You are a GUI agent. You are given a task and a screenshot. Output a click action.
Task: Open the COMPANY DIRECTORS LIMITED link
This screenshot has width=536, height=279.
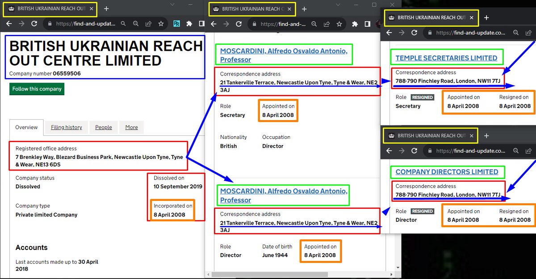pyautogui.click(x=447, y=172)
